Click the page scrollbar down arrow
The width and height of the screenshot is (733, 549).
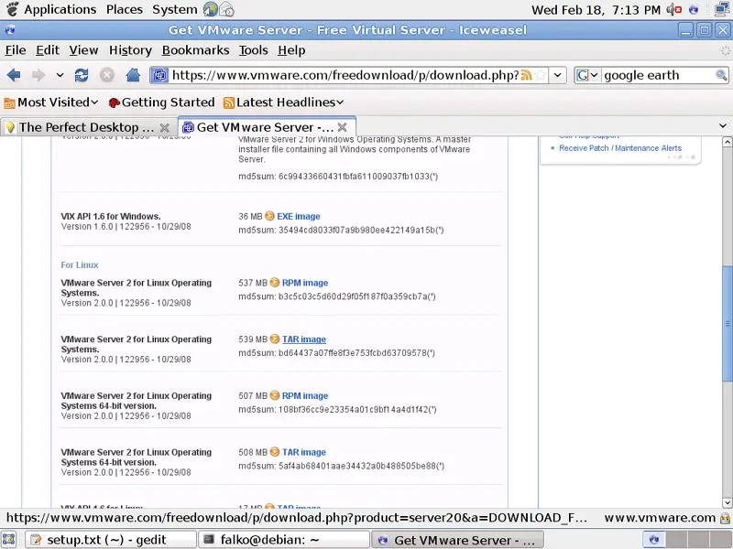pos(727,502)
